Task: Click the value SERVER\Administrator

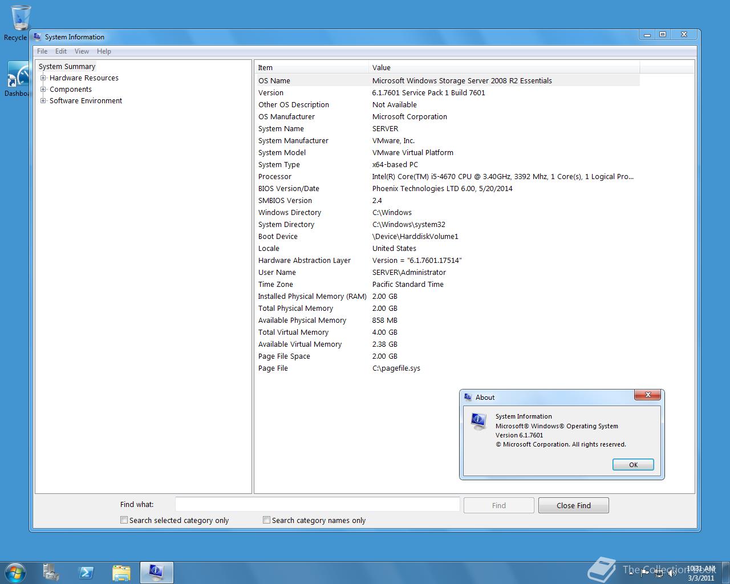Action: click(409, 273)
